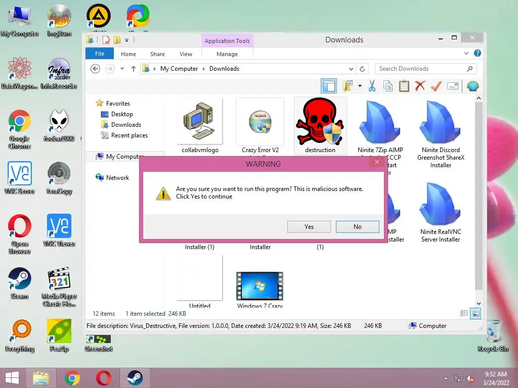Select Ninite Discord Greenshot ShareX Installer
The image size is (518, 388).
[441, 134]
